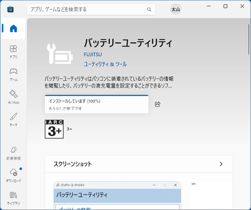The image size is (251, 210).
Task: Click the search magnifier icon
Action: tap(149, 10)
